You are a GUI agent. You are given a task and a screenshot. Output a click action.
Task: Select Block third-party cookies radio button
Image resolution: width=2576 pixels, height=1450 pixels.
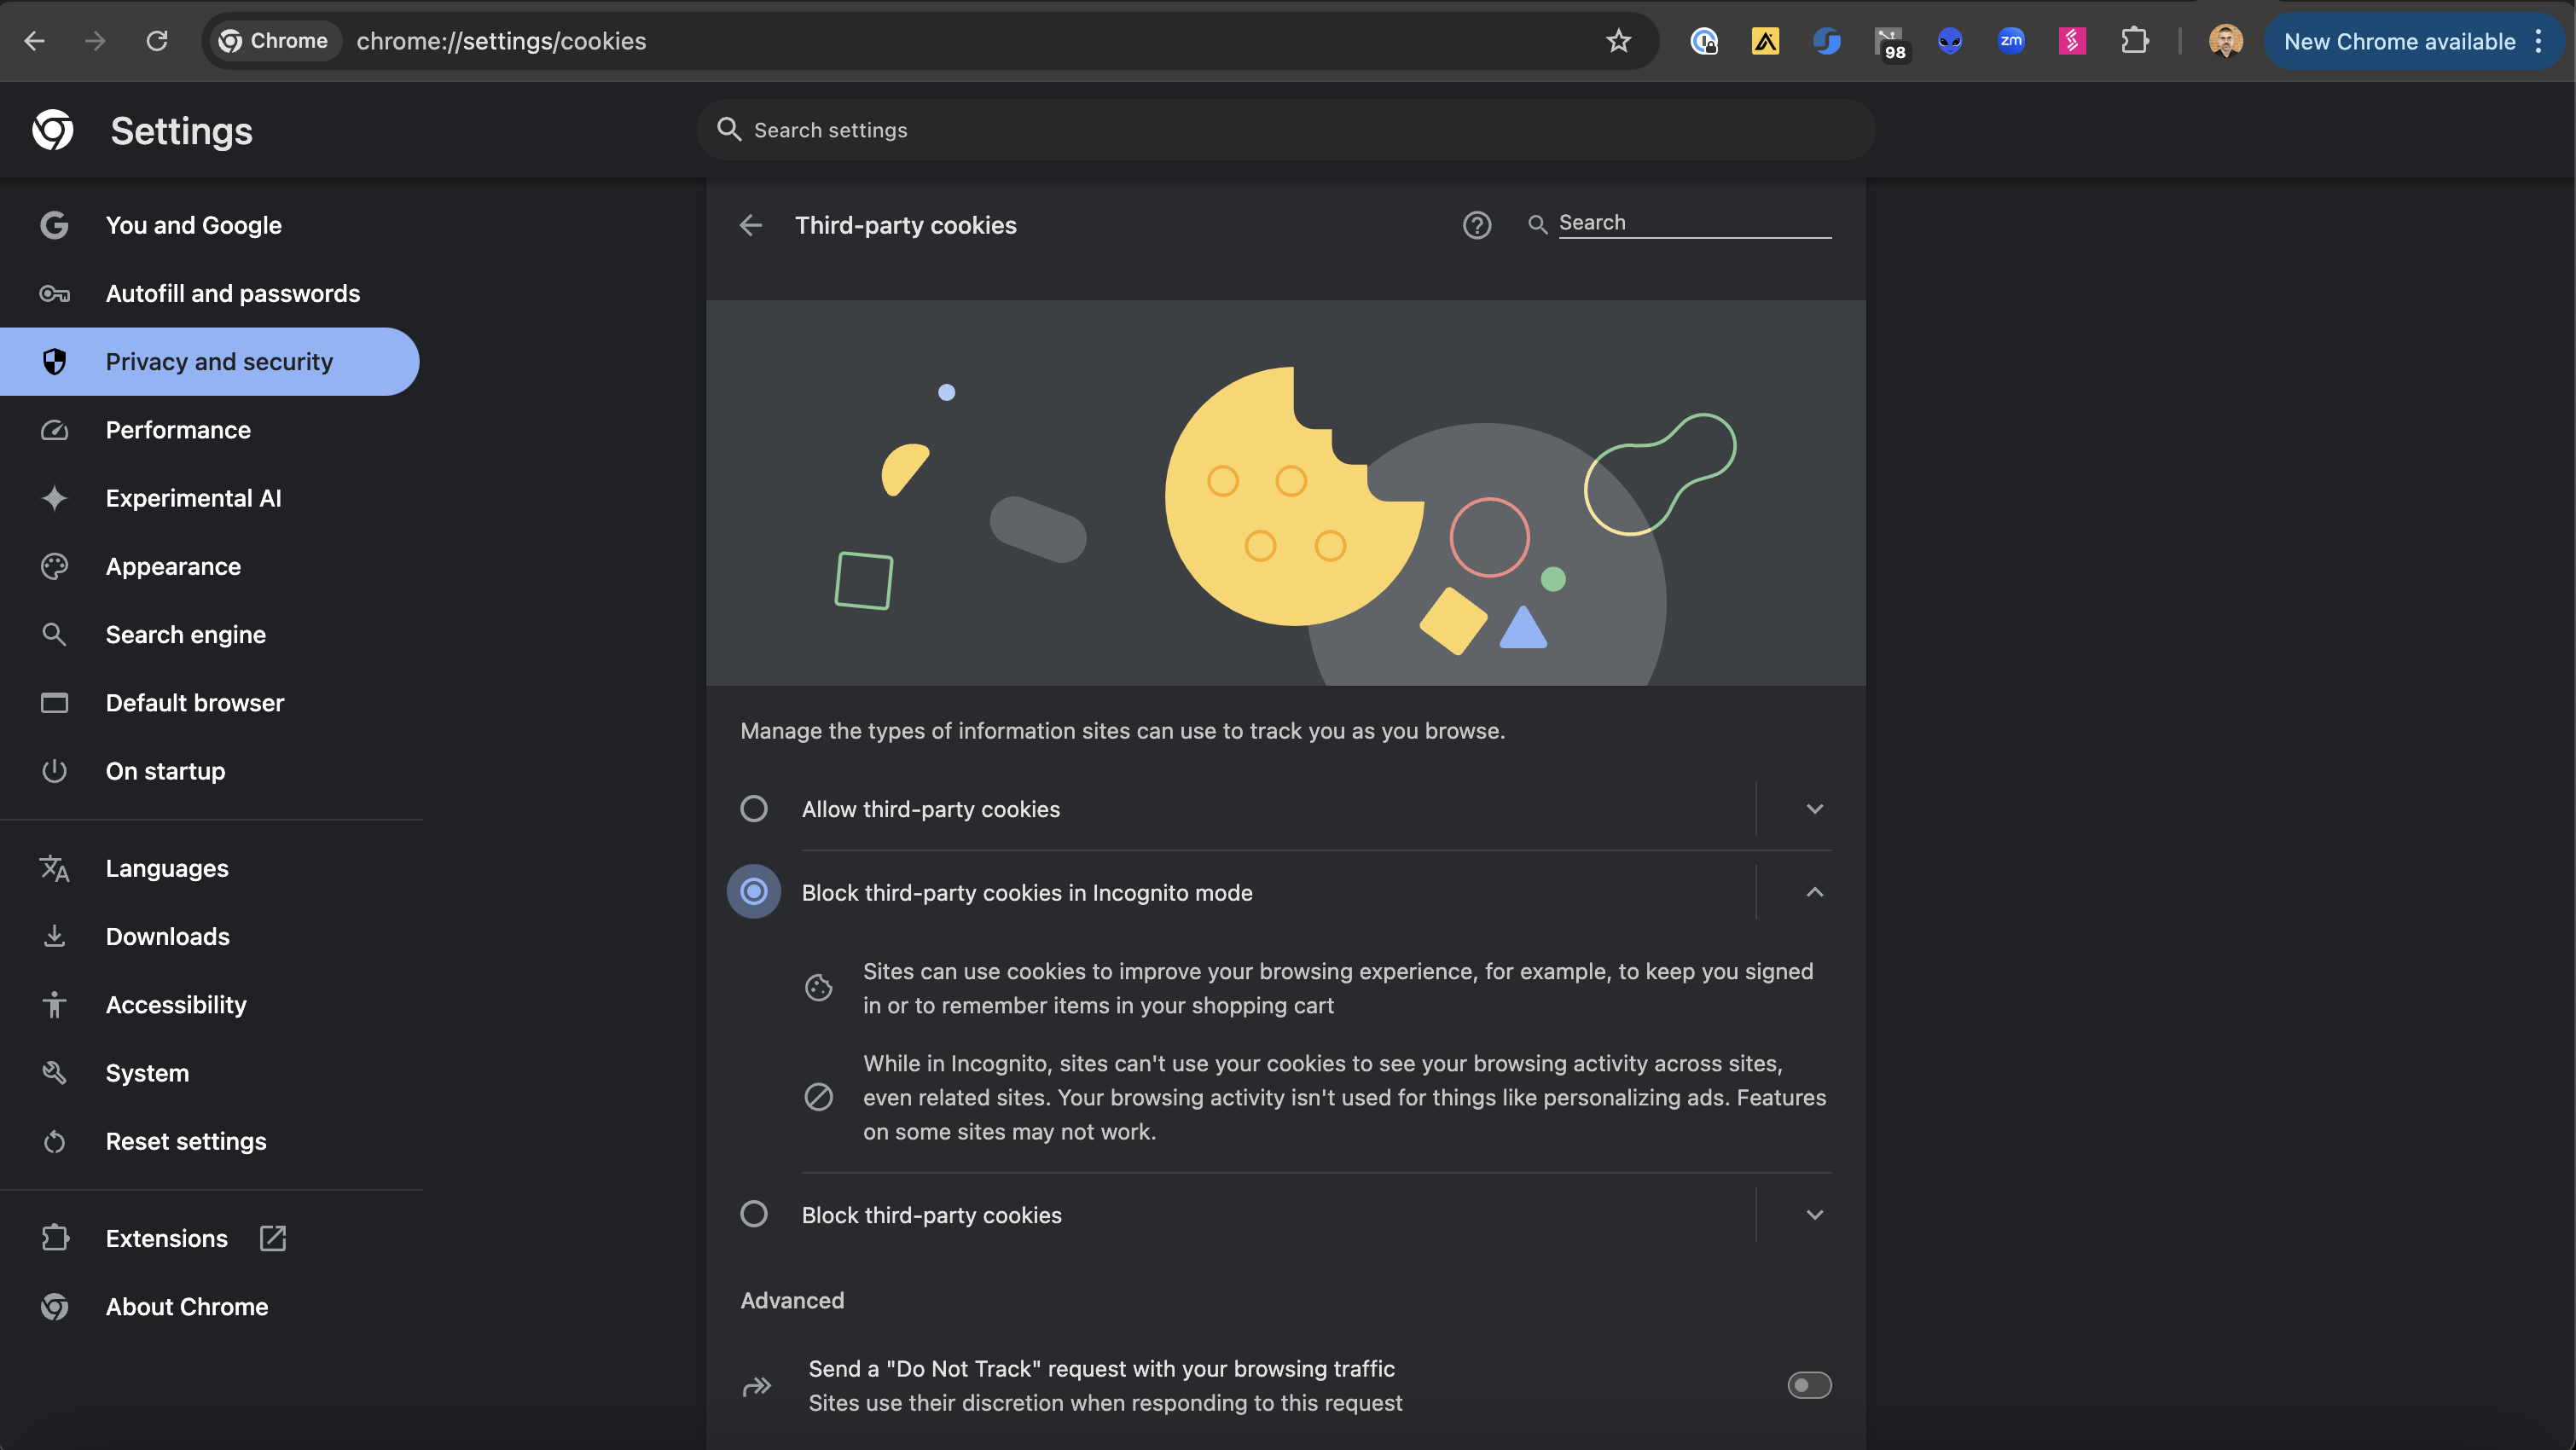point(754,1214)
